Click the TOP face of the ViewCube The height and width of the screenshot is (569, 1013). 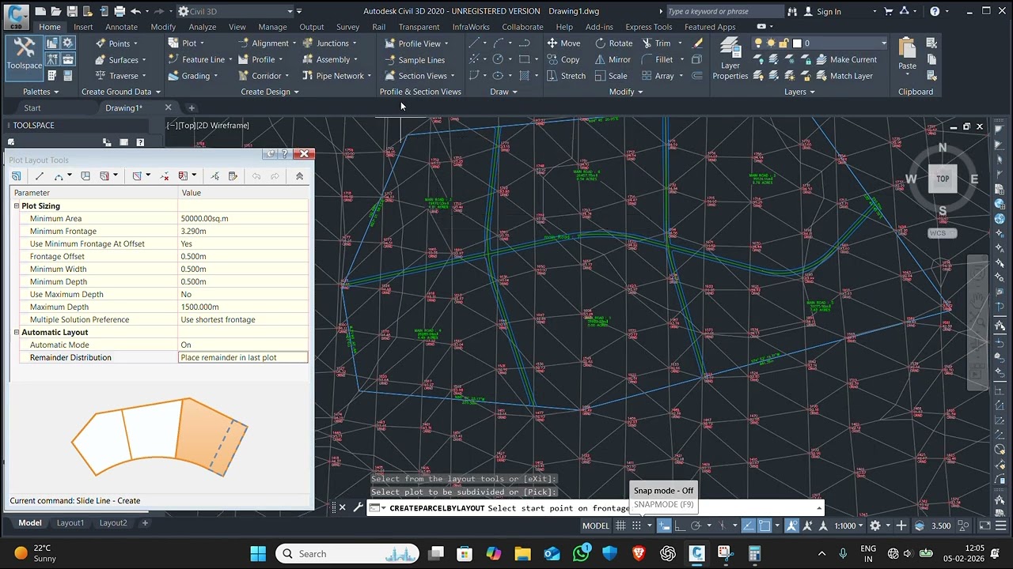coord(943,179)
